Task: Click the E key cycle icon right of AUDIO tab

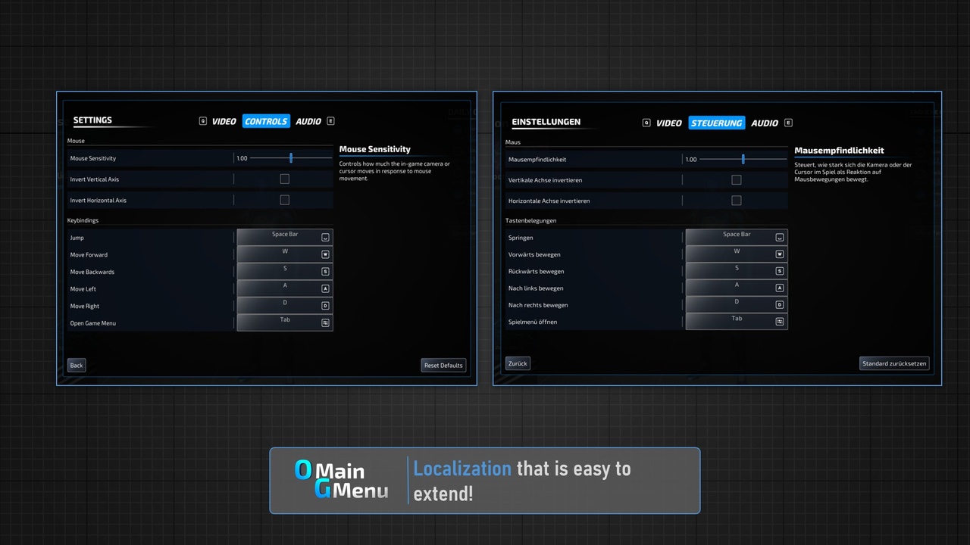Action: pyautogui.click(x=330, y=121)
